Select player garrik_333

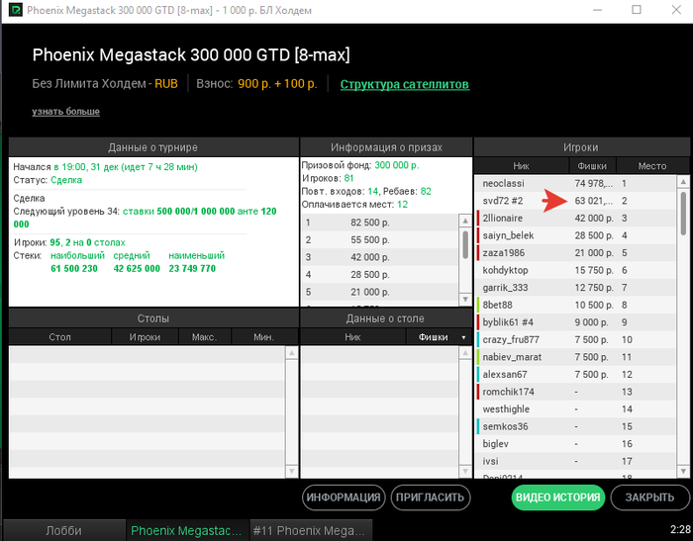[575, 288]
